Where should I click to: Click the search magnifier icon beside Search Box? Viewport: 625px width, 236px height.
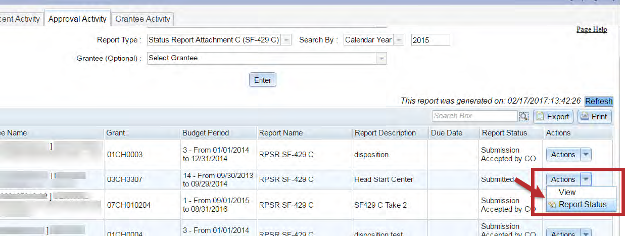coord(524,117)
